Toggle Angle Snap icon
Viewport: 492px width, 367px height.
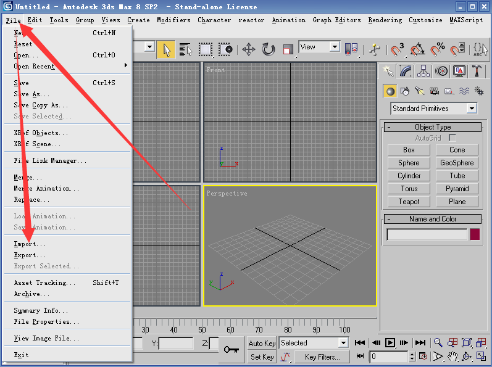click(x=417, y=49)
